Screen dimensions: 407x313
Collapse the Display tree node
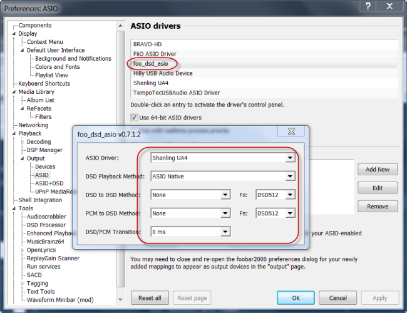(x=14, y=34)
